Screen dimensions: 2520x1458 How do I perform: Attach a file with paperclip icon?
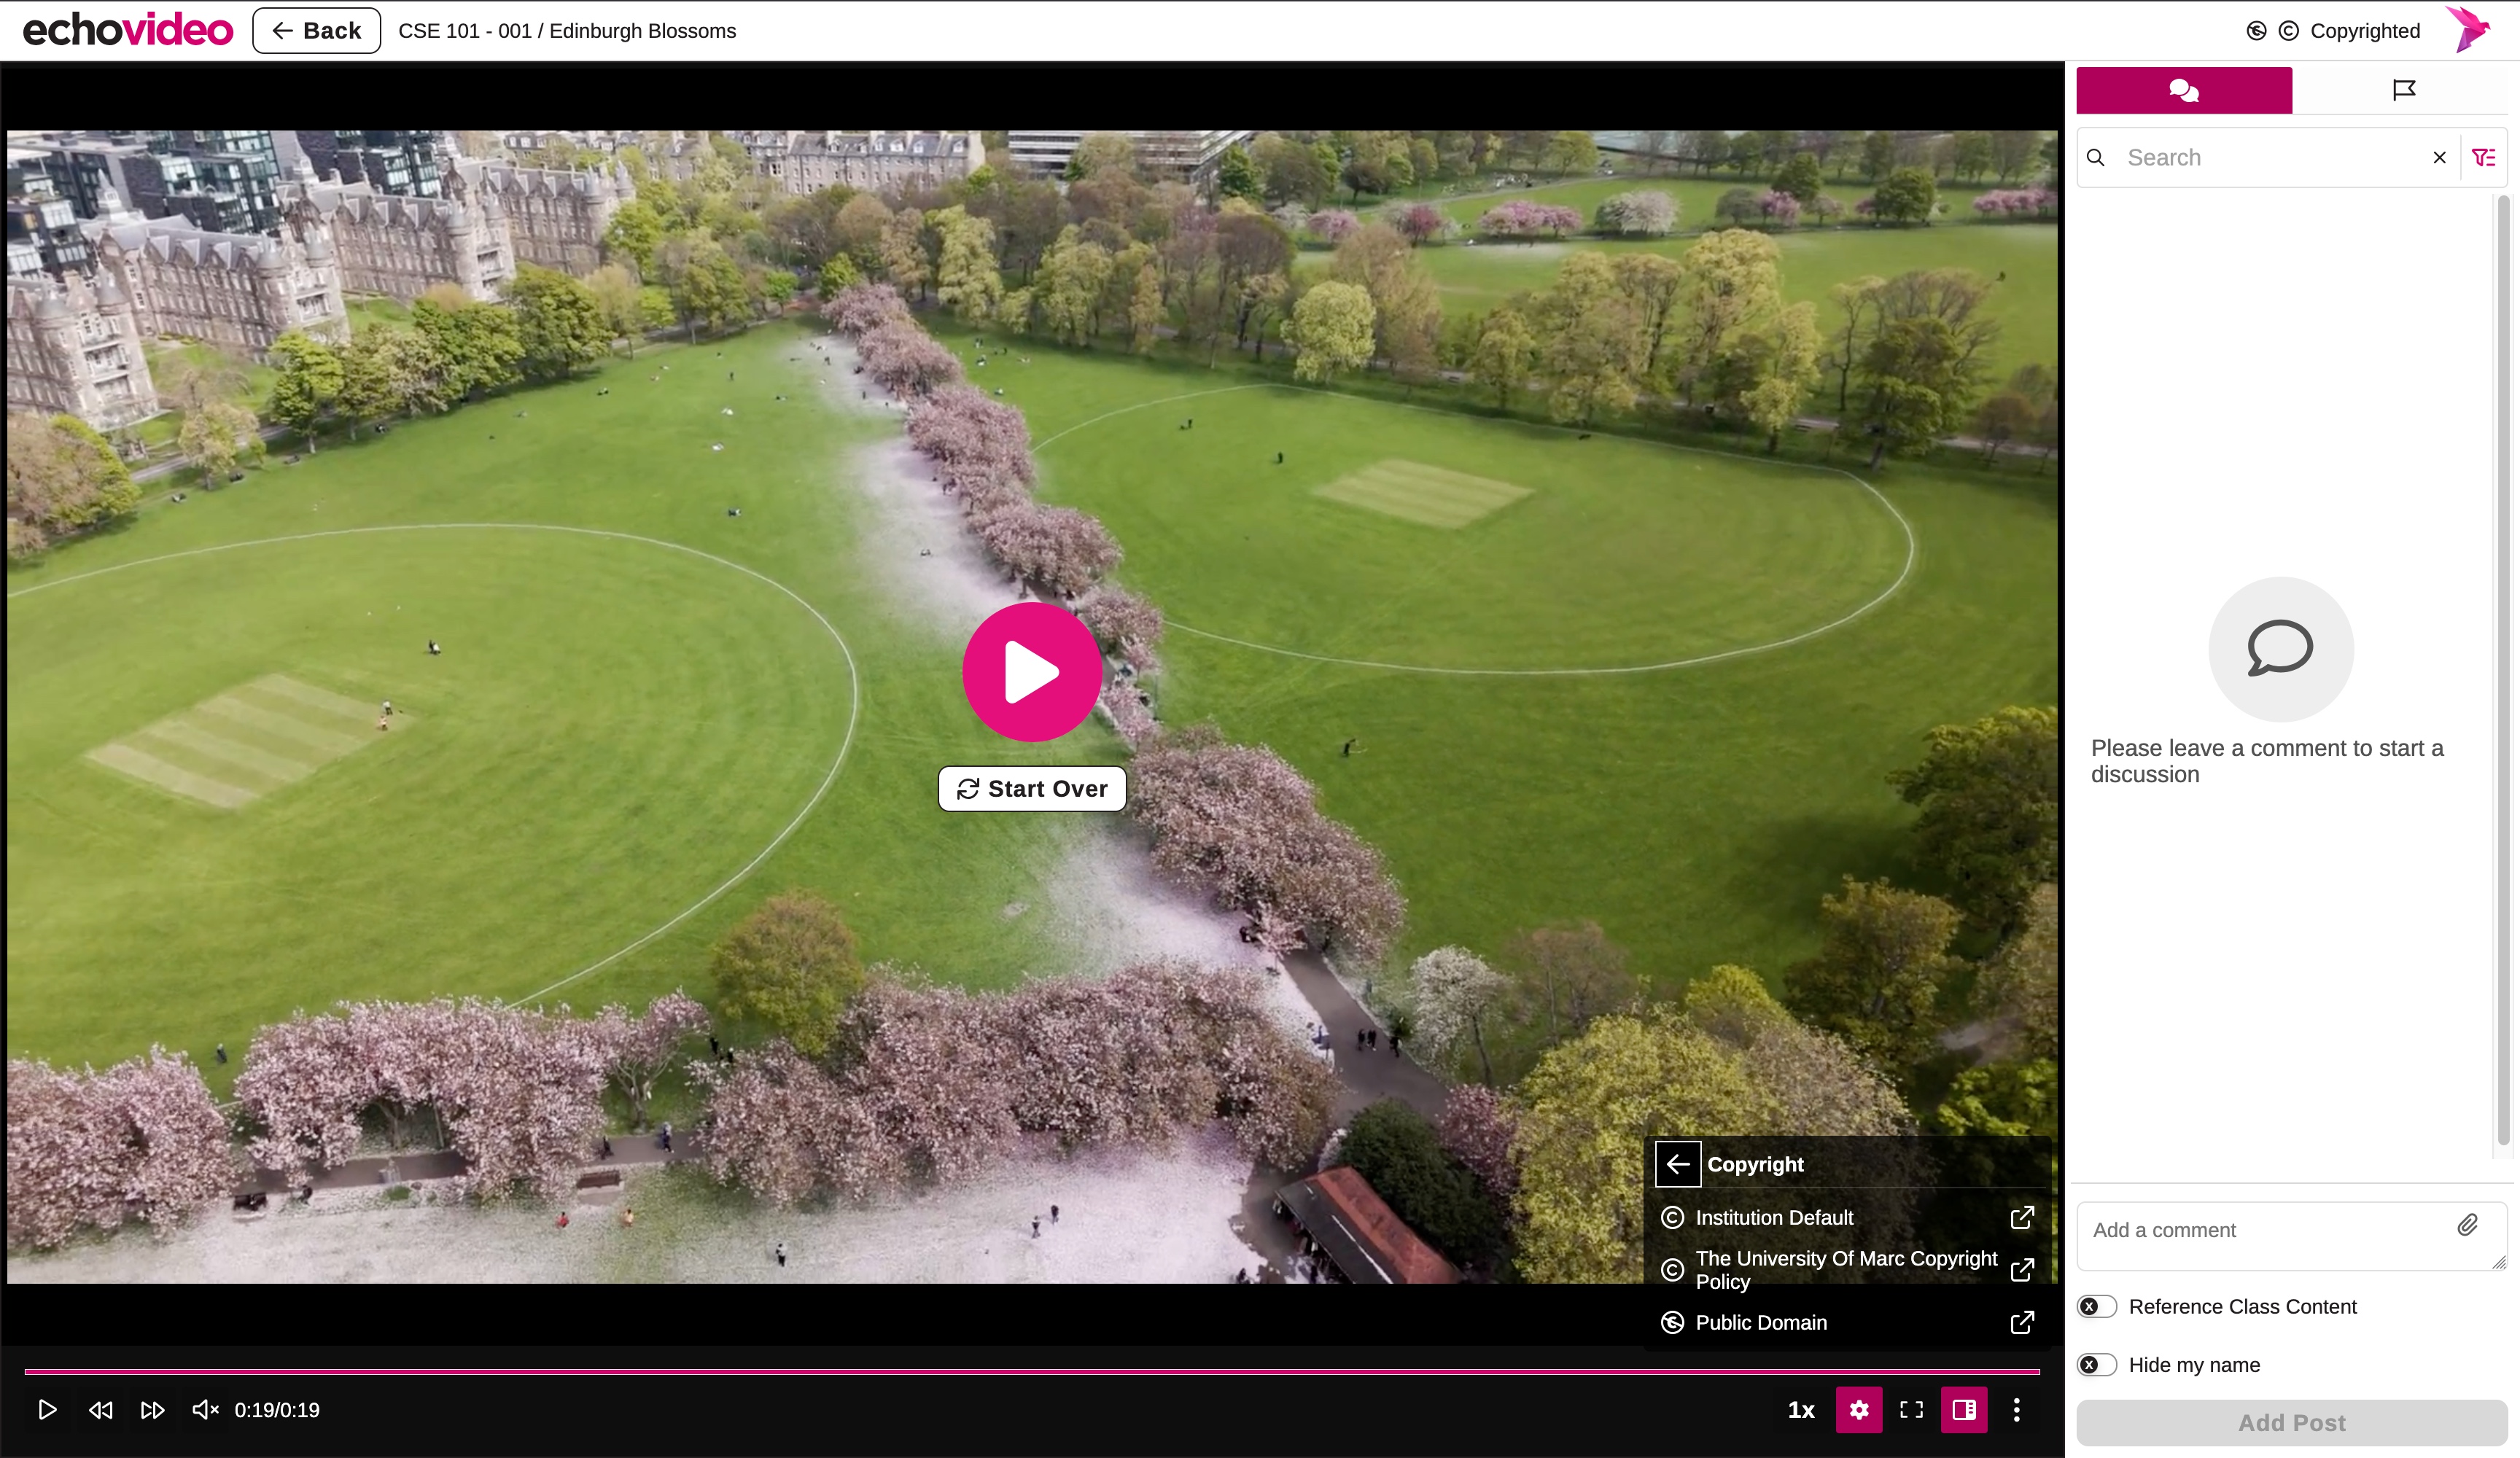pos(2468,1225)
